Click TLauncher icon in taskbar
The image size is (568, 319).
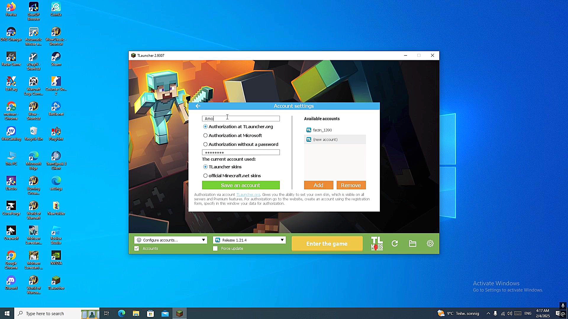180,313
